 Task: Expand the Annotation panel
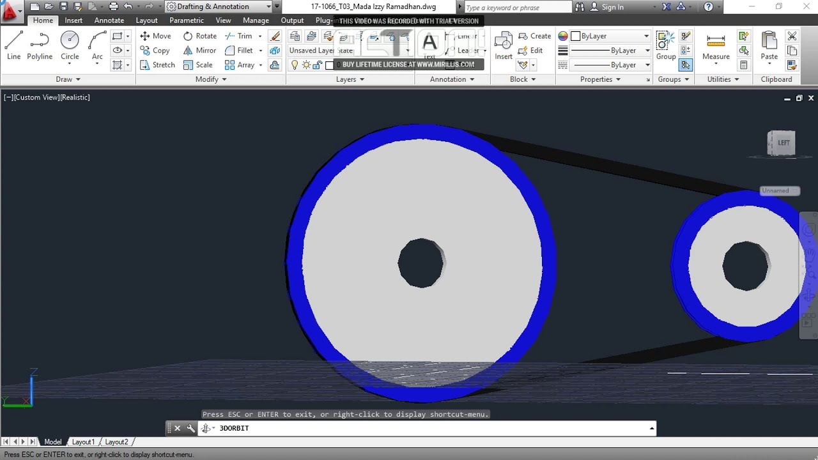[x=452, y=79]
